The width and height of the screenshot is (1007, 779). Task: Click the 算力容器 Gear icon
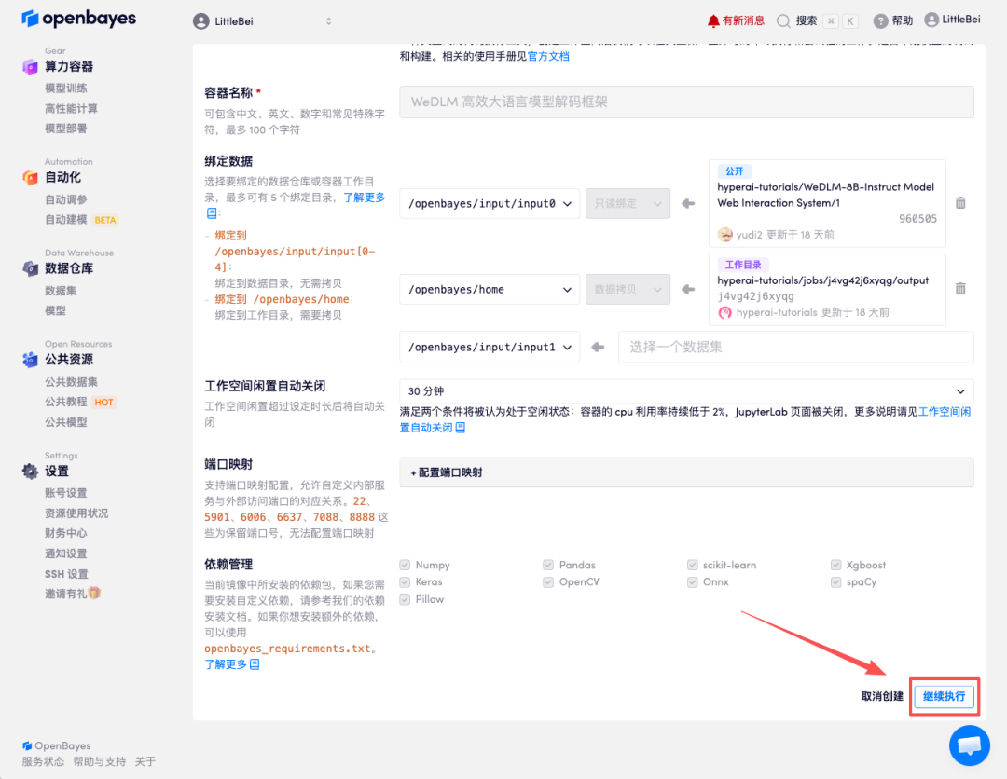(30, 66)
